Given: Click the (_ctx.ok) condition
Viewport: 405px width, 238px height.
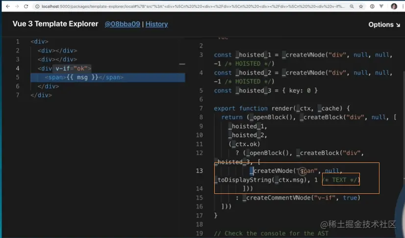Looking at the screenshot, I should pyautogui.click(x=244, y=144).
